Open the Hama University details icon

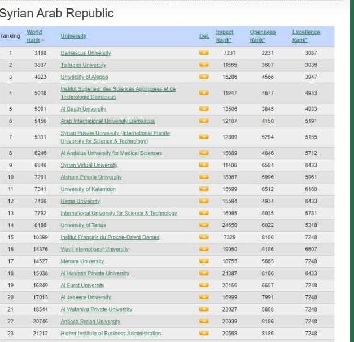[204, 201]
